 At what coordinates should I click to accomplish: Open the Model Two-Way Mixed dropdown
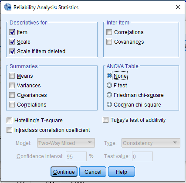click(66, 143)
